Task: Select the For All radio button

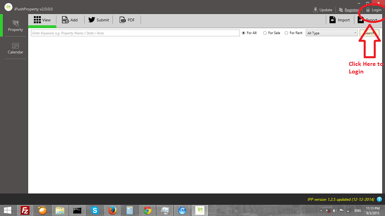Action: [x=243, y=33]
